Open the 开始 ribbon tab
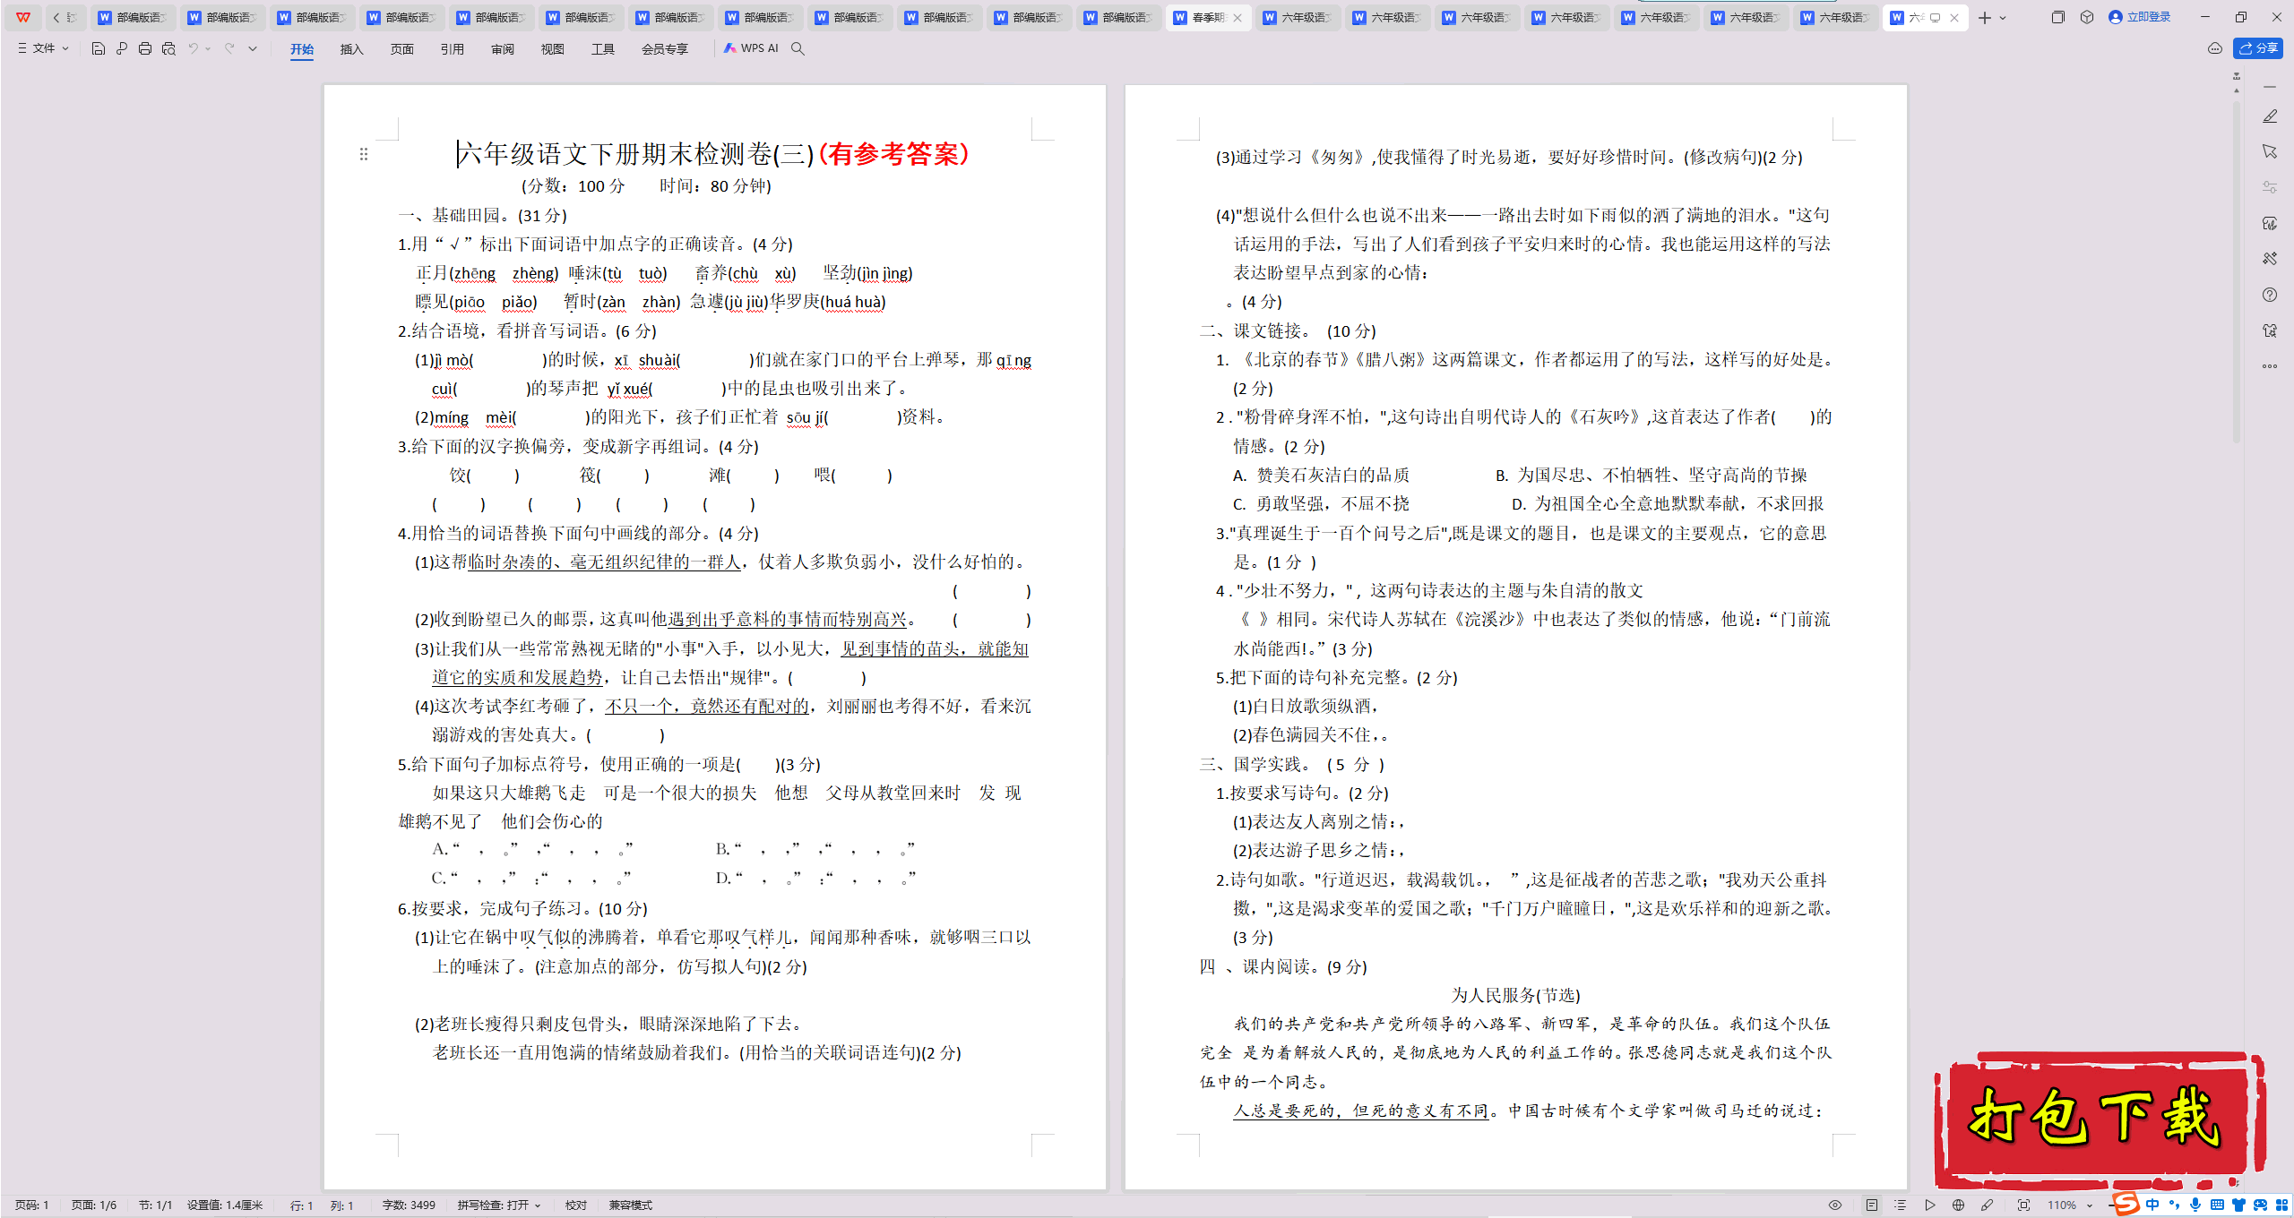 coord(302,49)
